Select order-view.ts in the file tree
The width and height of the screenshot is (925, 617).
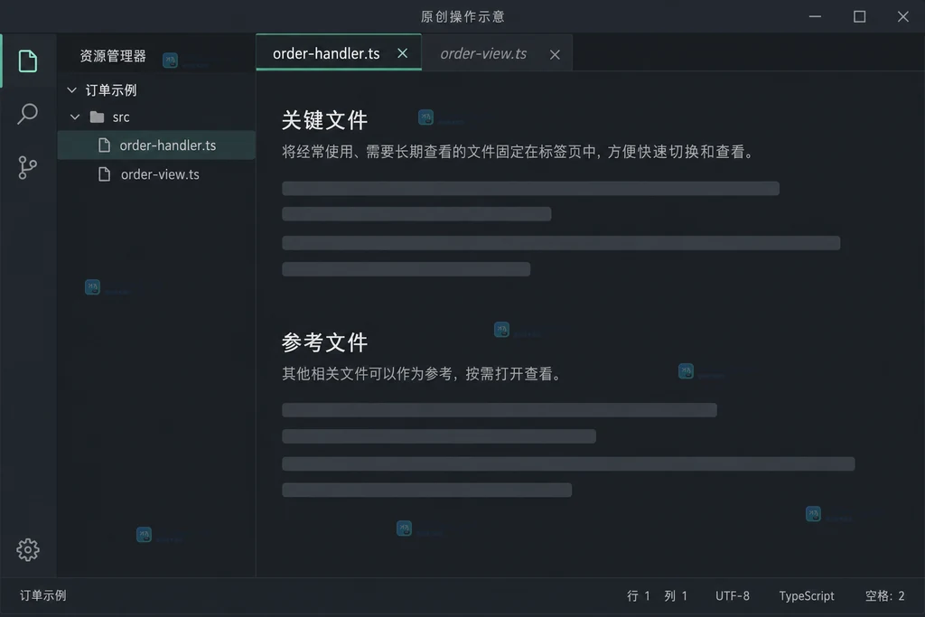[157, 174]
